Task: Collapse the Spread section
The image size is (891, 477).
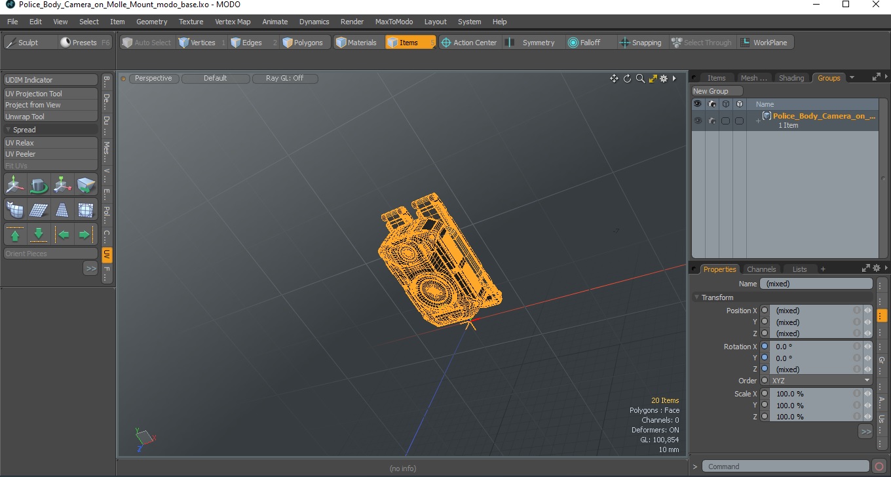Action: pyautogui.click(x=9, y=130)
